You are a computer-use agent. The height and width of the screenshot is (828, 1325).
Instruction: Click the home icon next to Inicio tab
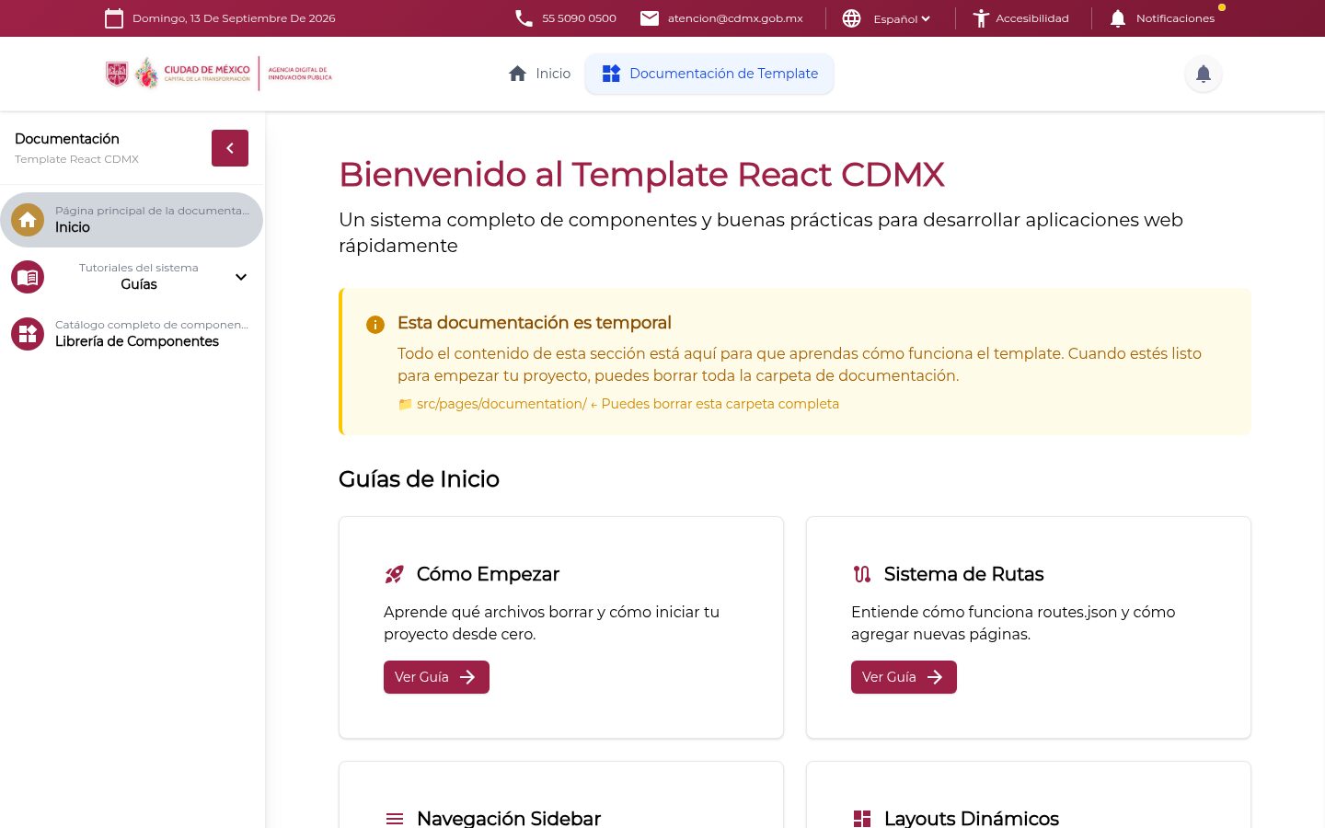pos(517,74)
